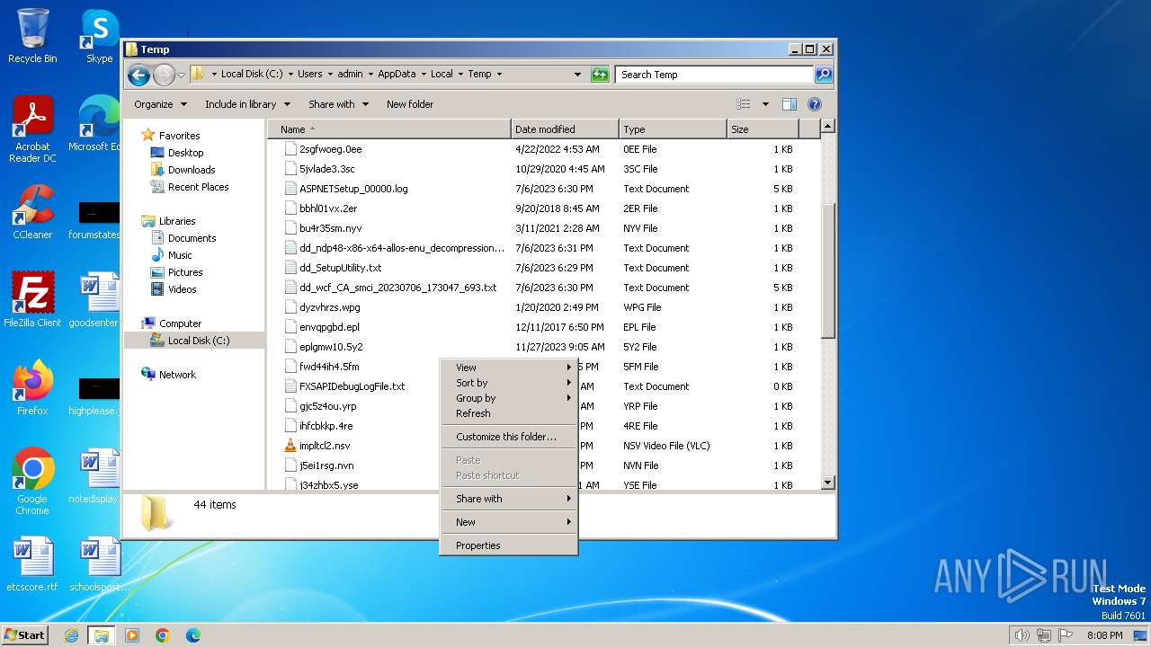Change view with the views icon
Image resolution: width=1151 pixels, height=647 pixels.
click(744, 104)
